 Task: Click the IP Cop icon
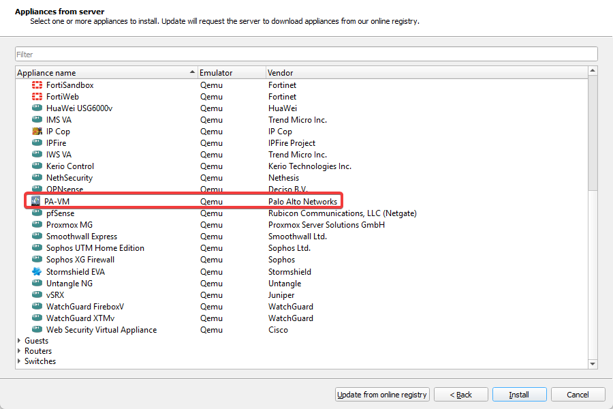click(x=37, y=132)
